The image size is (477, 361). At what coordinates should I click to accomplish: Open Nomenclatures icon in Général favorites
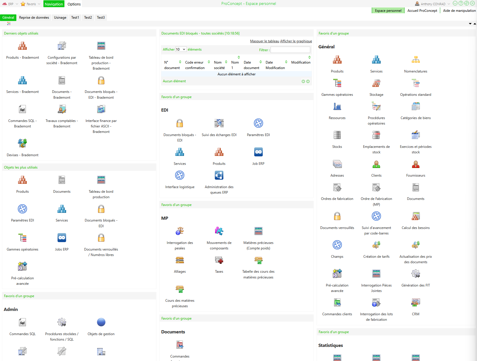(x=415, y=60)
